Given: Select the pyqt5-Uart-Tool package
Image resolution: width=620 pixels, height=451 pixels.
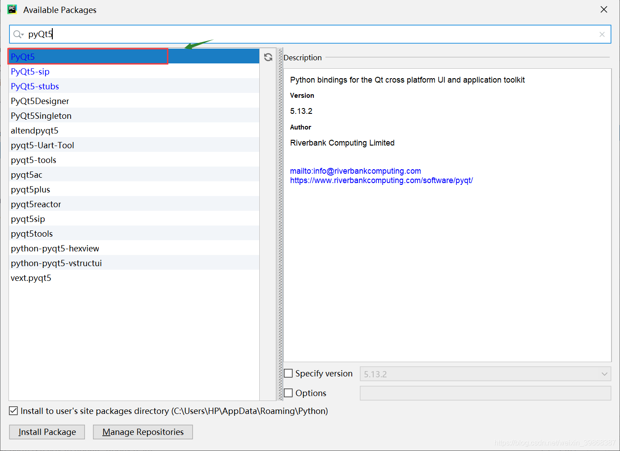Looking at the screenshot, I should pyautogui.click(x=134, y=145).
